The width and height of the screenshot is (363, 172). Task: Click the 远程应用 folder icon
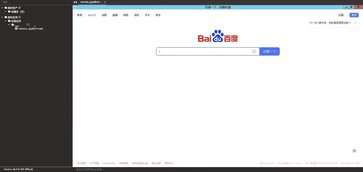pos(9,21)
